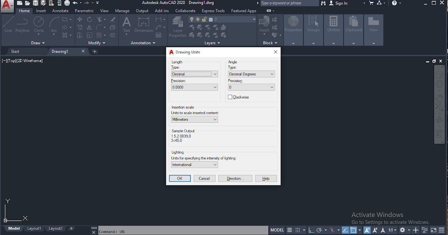Select the Move tool in the Modify panel

(80, 19)
